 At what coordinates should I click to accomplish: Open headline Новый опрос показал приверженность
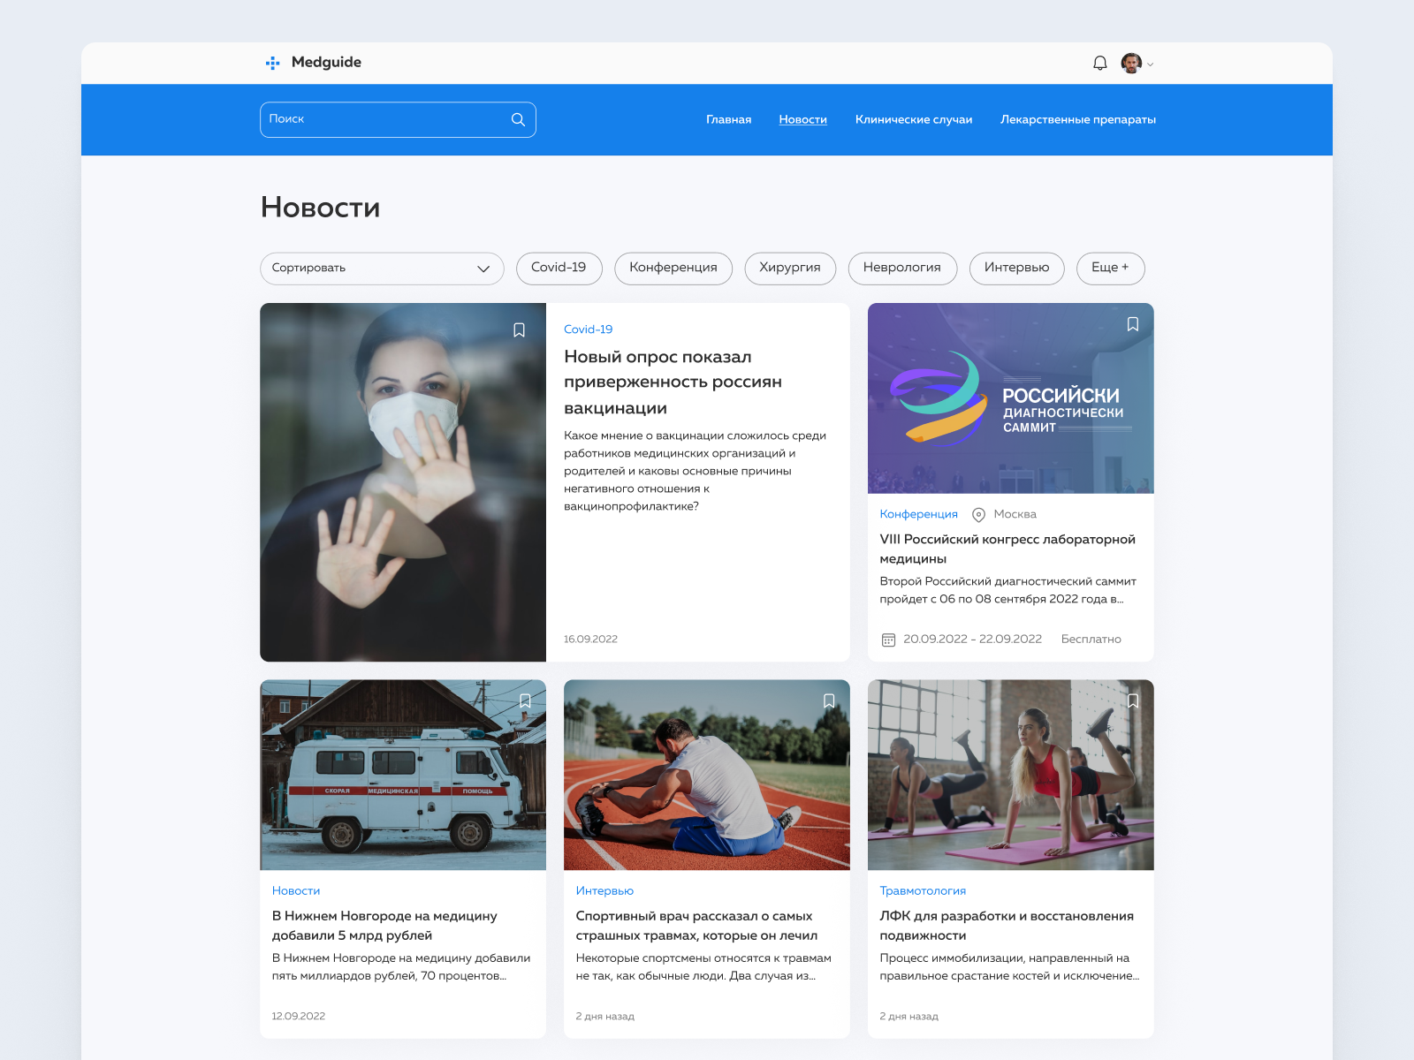pos(673,382)
